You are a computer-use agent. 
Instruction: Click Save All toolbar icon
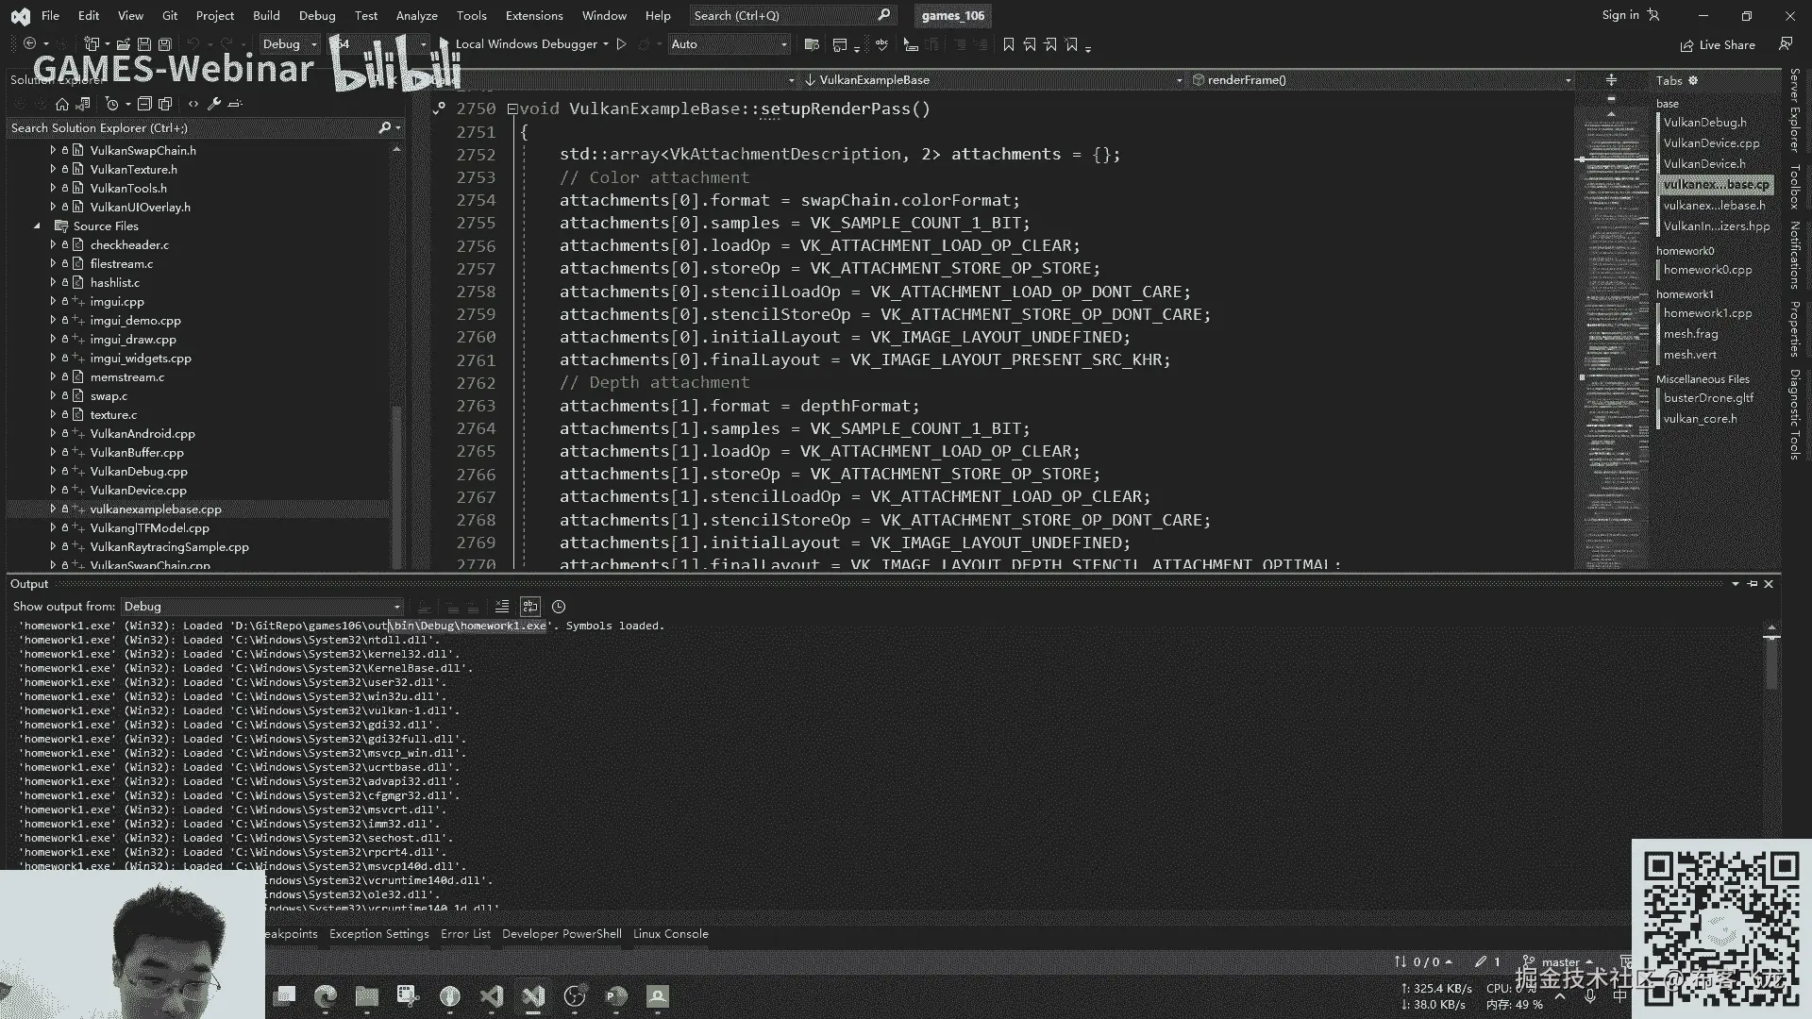(164, 44)
